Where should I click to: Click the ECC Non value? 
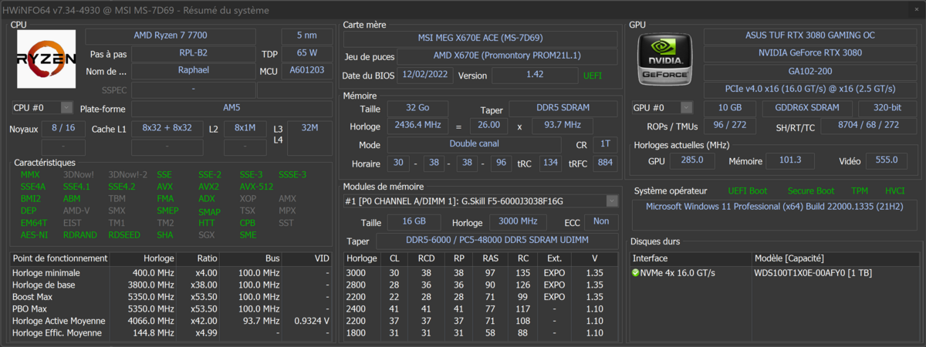click(x=600, y=221)
